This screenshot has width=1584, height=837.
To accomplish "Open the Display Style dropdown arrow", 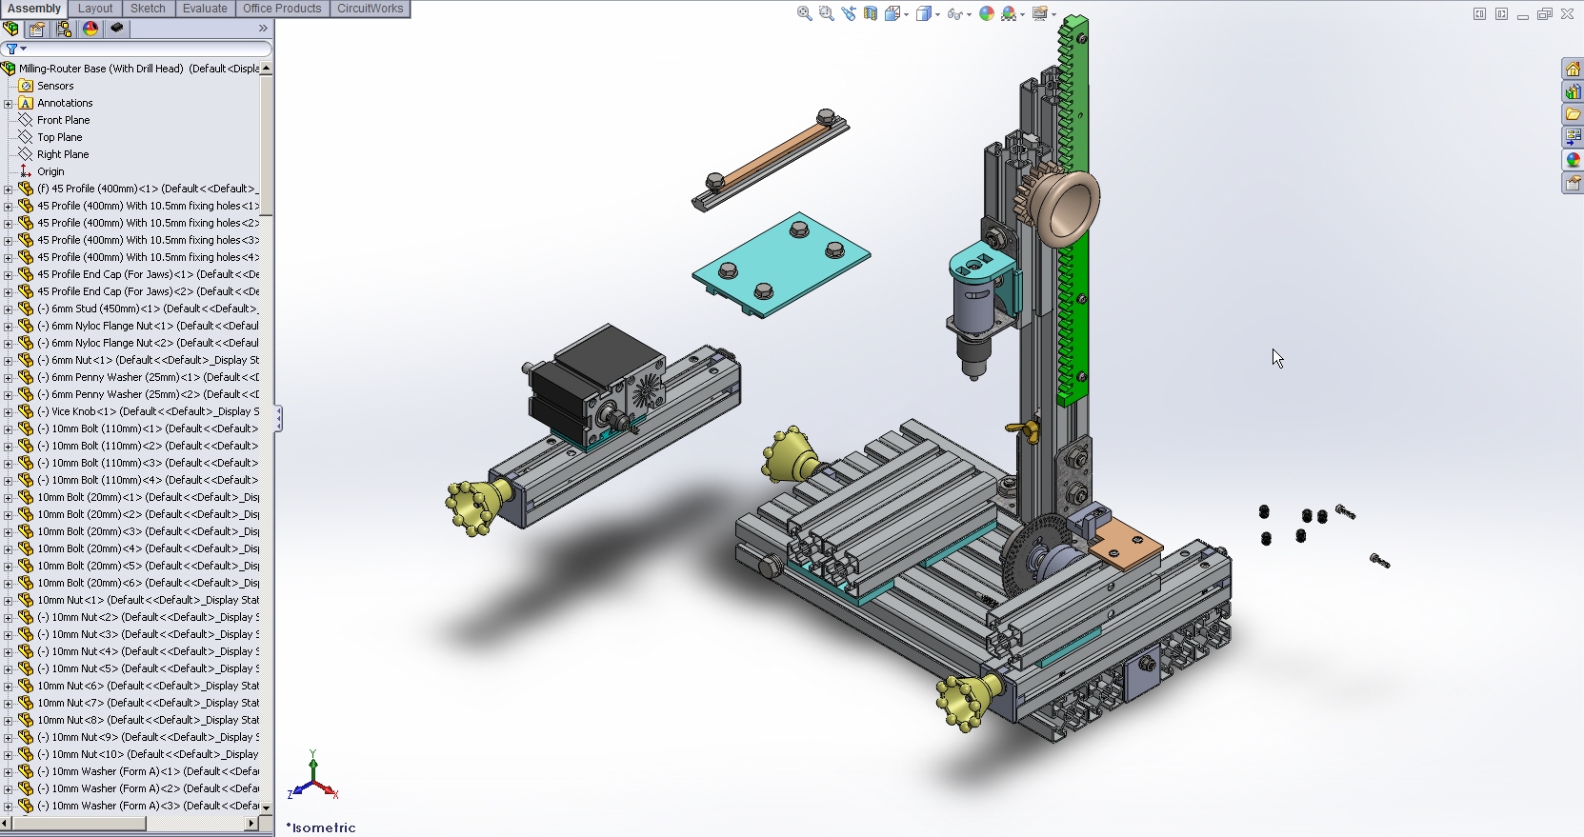I will [x=937, y=14].
